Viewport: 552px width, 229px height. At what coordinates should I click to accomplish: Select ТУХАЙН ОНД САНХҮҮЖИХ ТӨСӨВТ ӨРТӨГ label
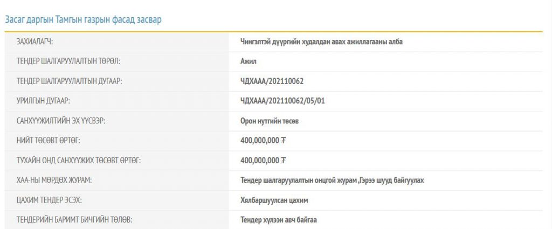tap(79, 161)
